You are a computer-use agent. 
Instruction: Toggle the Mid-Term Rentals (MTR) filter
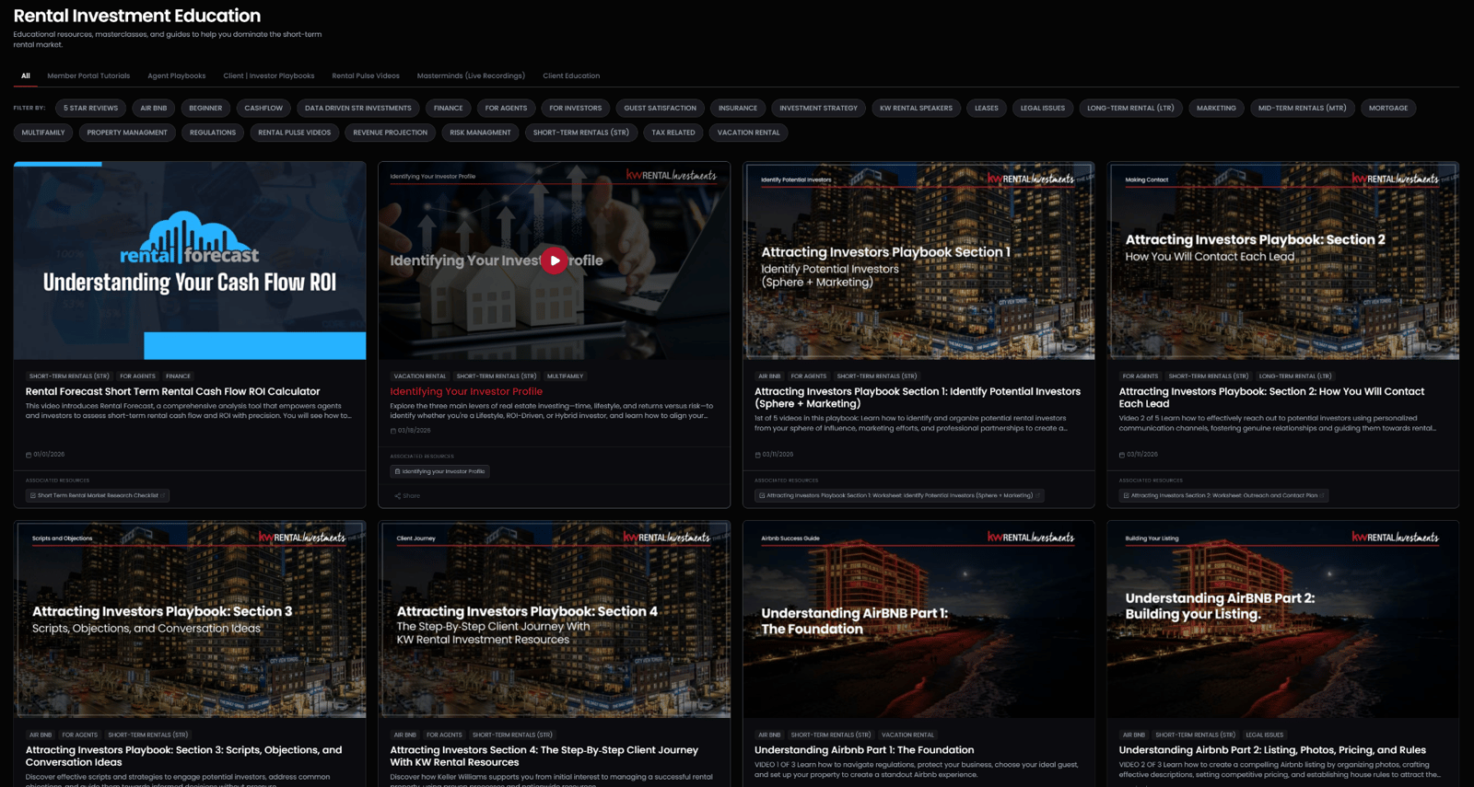click(x=1303, y=108)
